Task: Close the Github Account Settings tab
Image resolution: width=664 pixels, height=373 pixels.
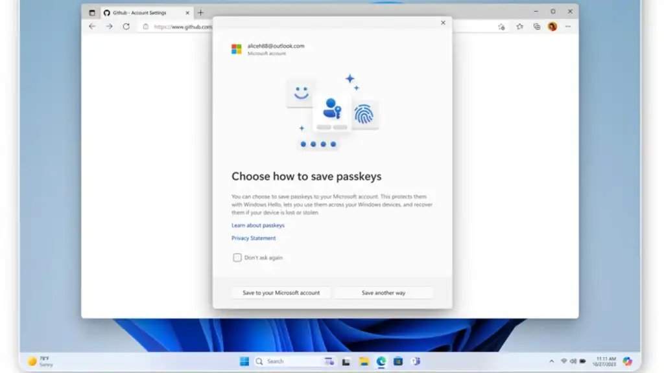Action: pyautogui.click(x=187, y=13)
